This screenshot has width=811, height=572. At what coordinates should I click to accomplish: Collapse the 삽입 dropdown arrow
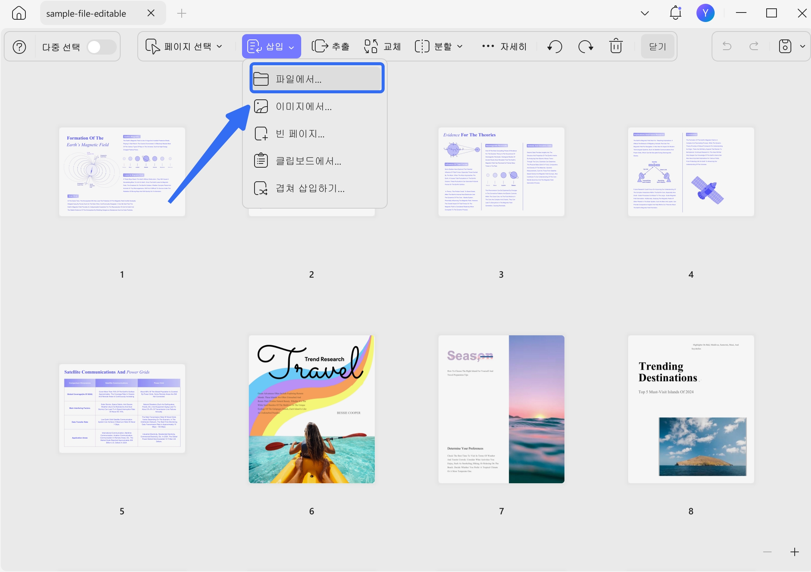tap(291, 47)
